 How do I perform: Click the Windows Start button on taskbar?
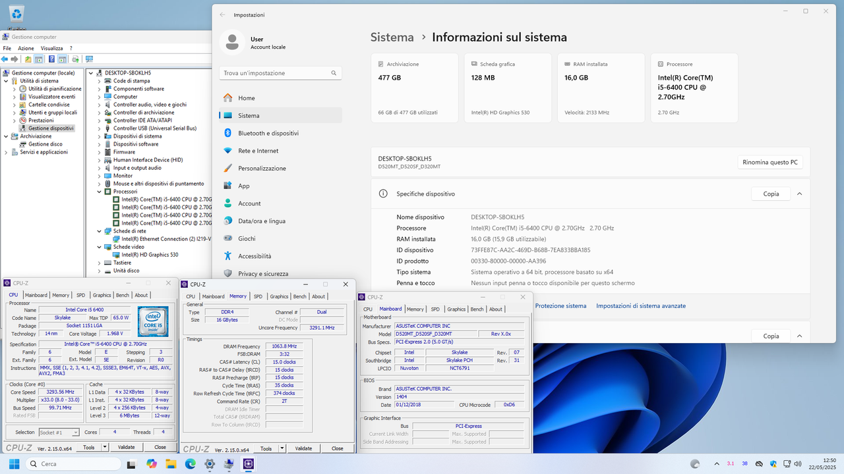click(14, 464)
